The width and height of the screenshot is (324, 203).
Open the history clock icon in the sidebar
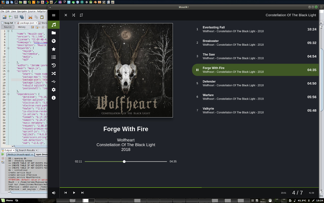[x=54, y=65]
